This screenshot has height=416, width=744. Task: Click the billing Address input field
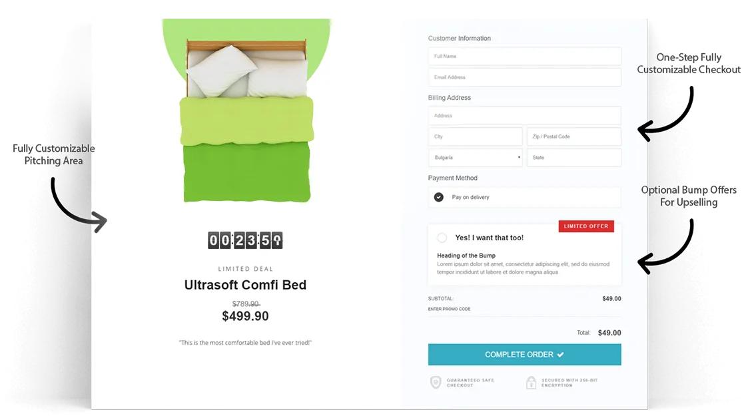point(524,115)
